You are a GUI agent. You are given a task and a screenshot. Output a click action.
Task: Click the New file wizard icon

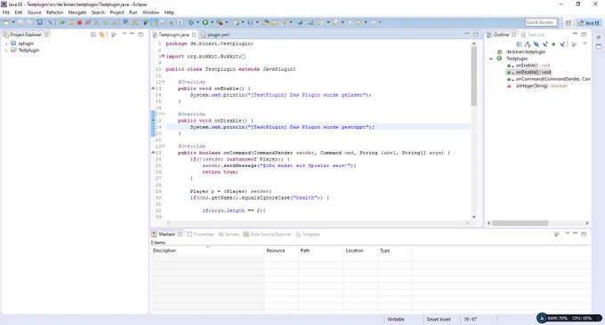[x=6, y=22]
